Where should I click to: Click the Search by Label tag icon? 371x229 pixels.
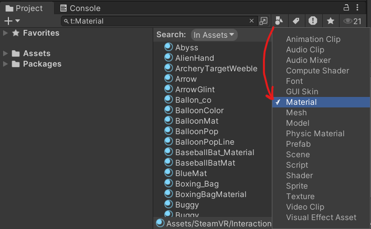click(x=296, y=21)
